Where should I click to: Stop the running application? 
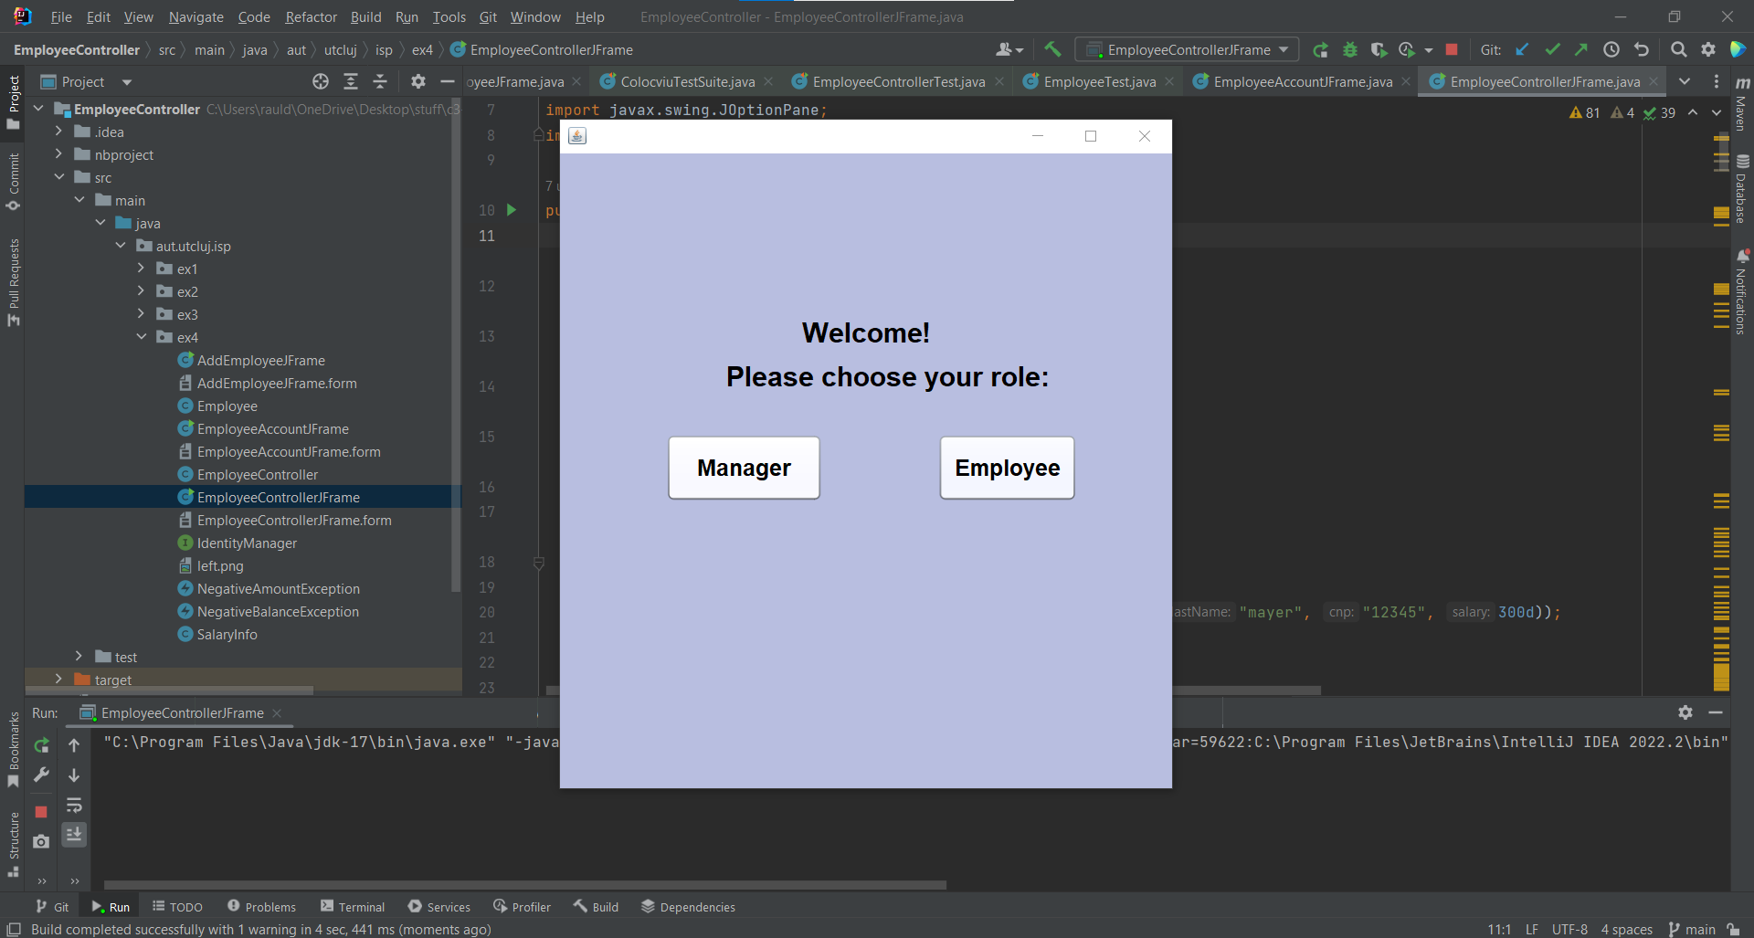pyautogui.click(x=1452, y=49)
